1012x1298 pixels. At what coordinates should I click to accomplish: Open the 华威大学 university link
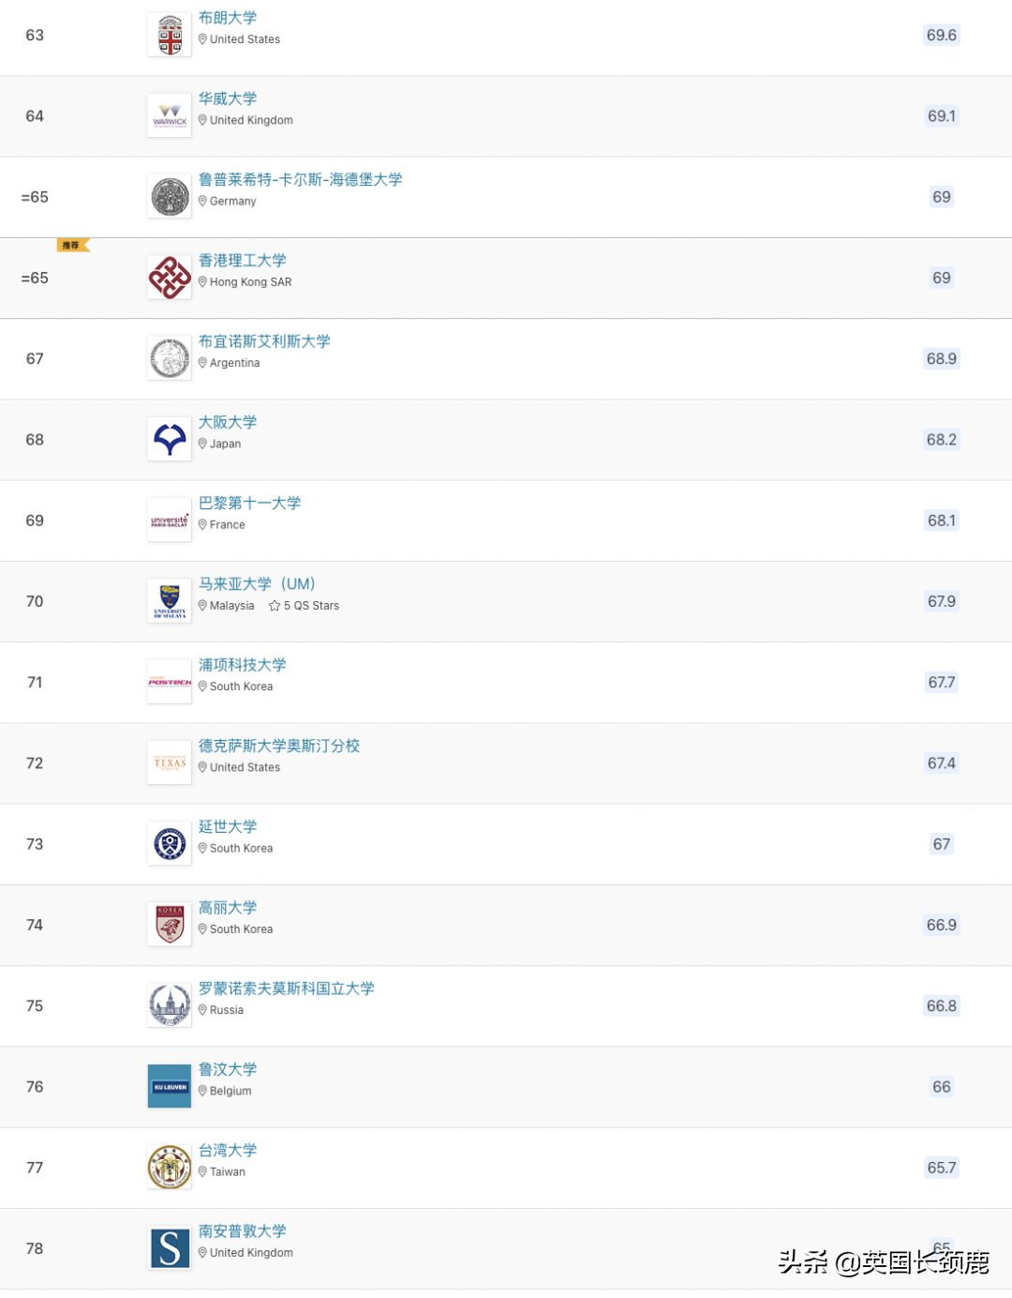228,98
